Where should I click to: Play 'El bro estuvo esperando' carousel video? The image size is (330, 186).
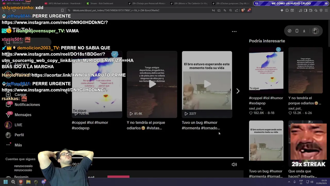point(207,84)
